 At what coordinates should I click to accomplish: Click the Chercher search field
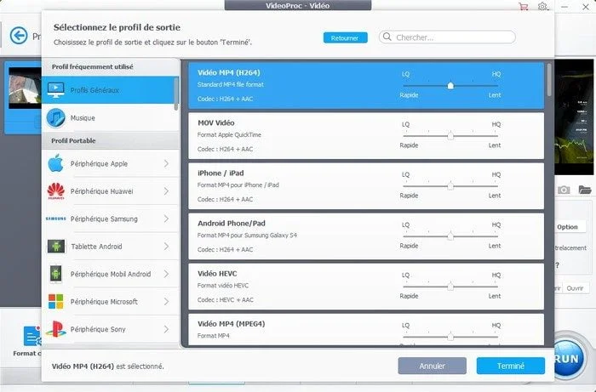[447, 37]
